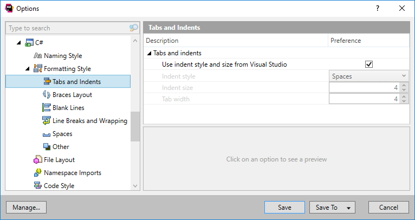Click the Type to search field
The width and height of the screenshot is (415, 220).
68,28
